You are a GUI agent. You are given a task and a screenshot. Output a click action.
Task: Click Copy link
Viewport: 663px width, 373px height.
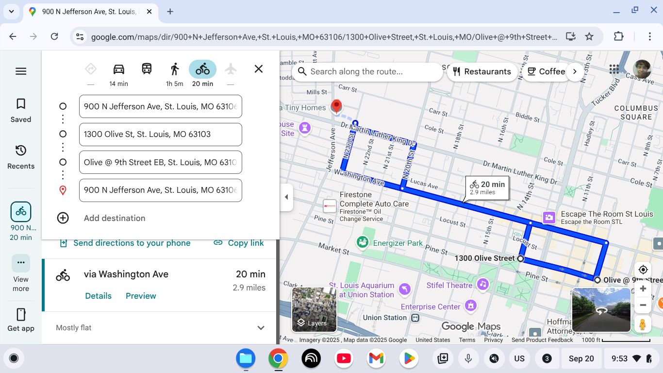[x=239, y=243]
